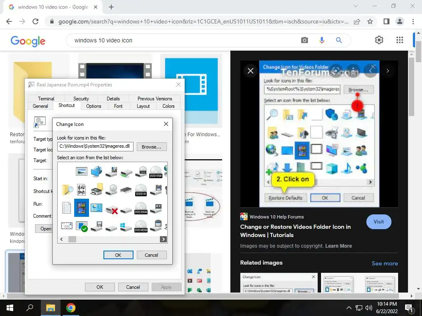This screenshot has height=316, width=422.
Task: Bookmark this page with the star icon
Action: 370,21
